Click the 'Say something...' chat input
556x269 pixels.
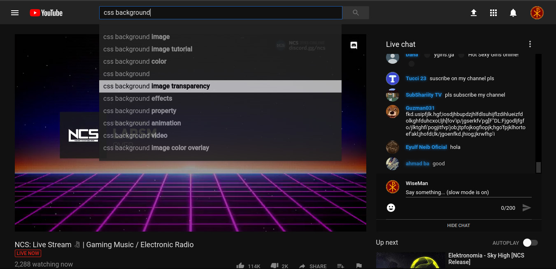(468, 192)
